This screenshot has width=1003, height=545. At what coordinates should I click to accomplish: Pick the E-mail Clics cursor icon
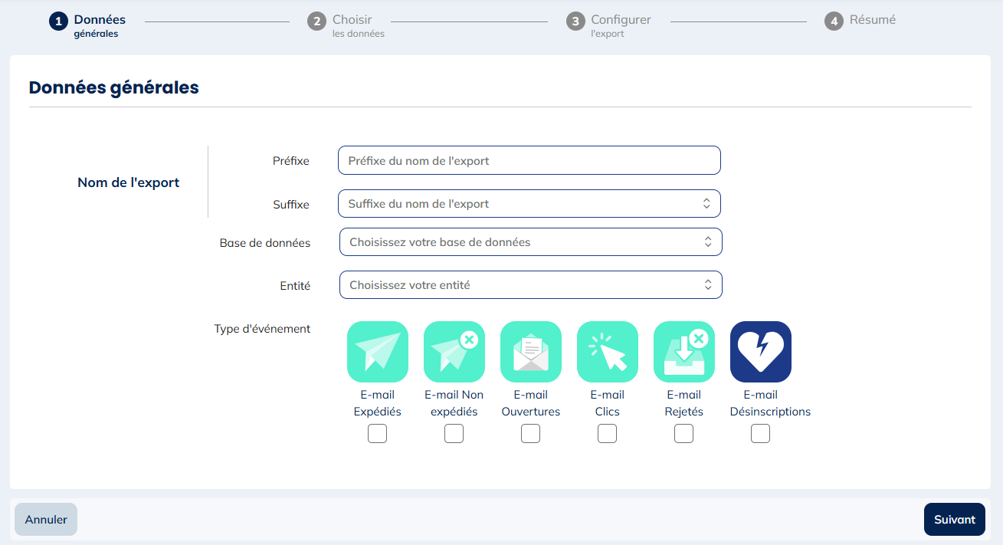(x=607, y=352)
